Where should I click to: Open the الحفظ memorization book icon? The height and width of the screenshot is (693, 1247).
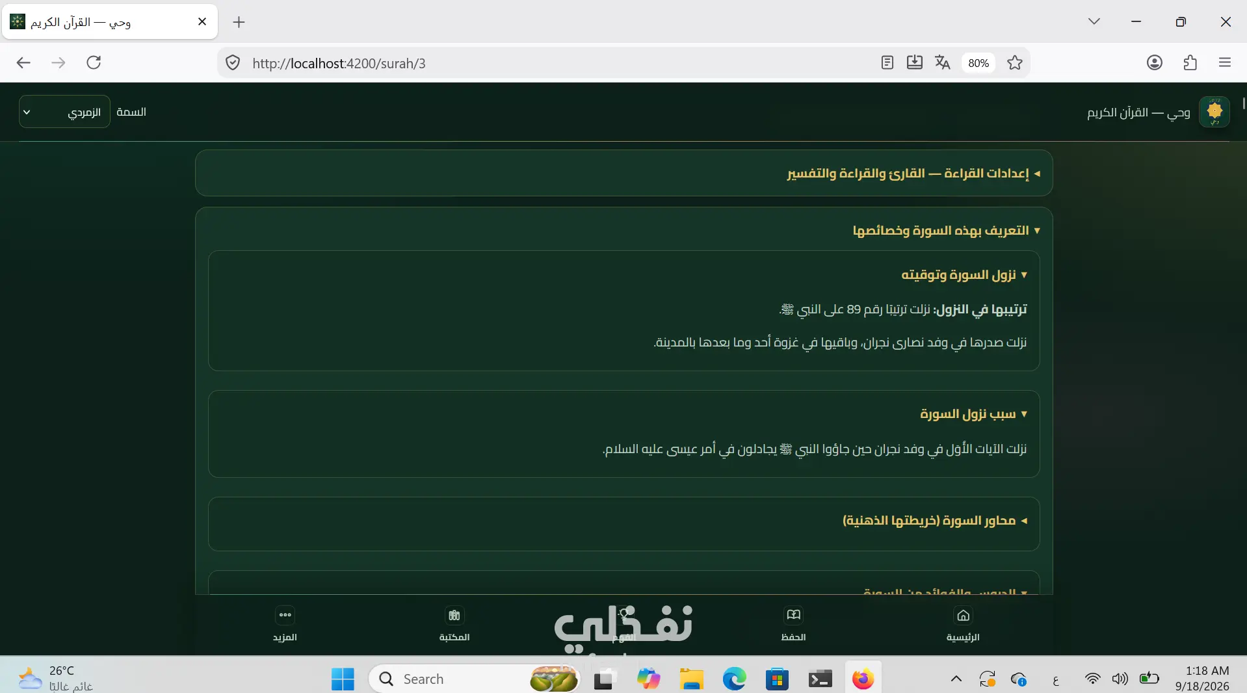pyautogui.click(x=793, y=615)
